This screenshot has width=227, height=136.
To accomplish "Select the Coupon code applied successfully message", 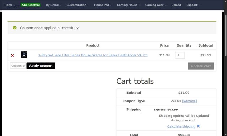I will click(49, 28).
